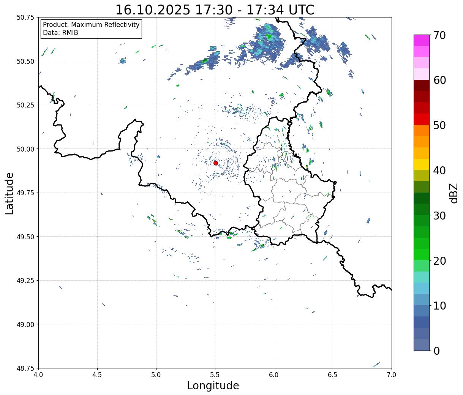Click the 7.0 longitude tick label
Viewport: 463px width, 395px height.
tap(392, 375)
